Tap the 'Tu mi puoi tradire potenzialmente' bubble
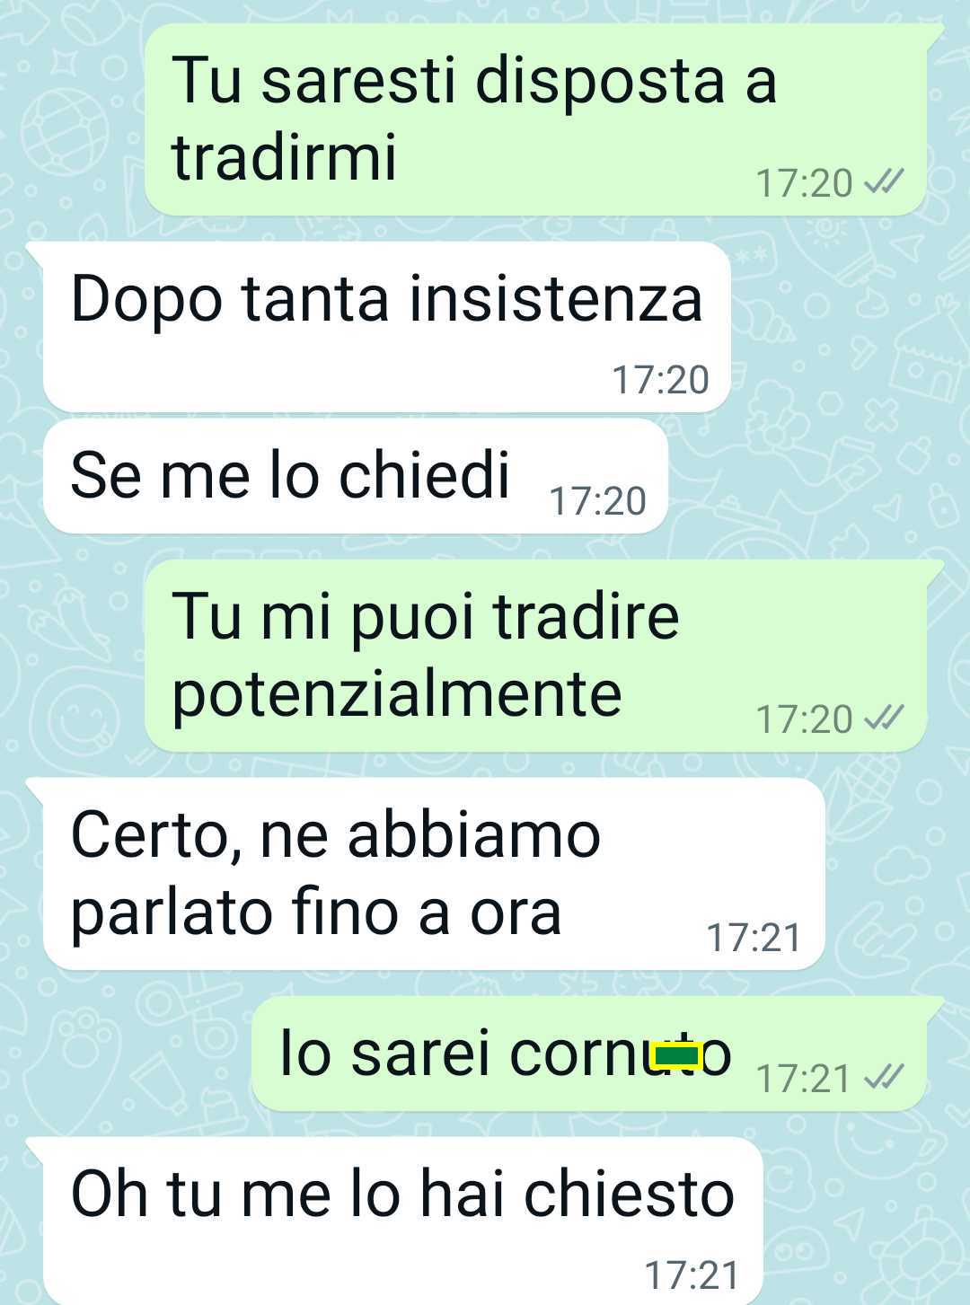This screenshot has width=970, height=1305. (x=535, y=656)
